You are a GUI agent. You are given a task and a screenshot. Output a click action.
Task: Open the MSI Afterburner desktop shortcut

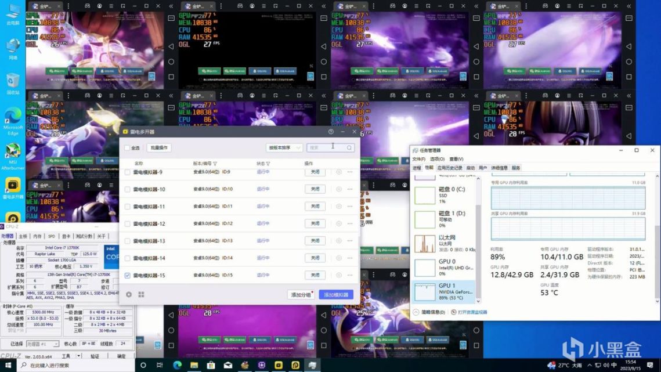(x=13, y=157)
